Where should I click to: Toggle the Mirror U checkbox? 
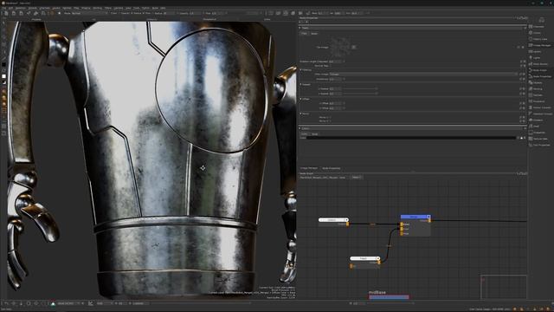[x=332, y=117]
